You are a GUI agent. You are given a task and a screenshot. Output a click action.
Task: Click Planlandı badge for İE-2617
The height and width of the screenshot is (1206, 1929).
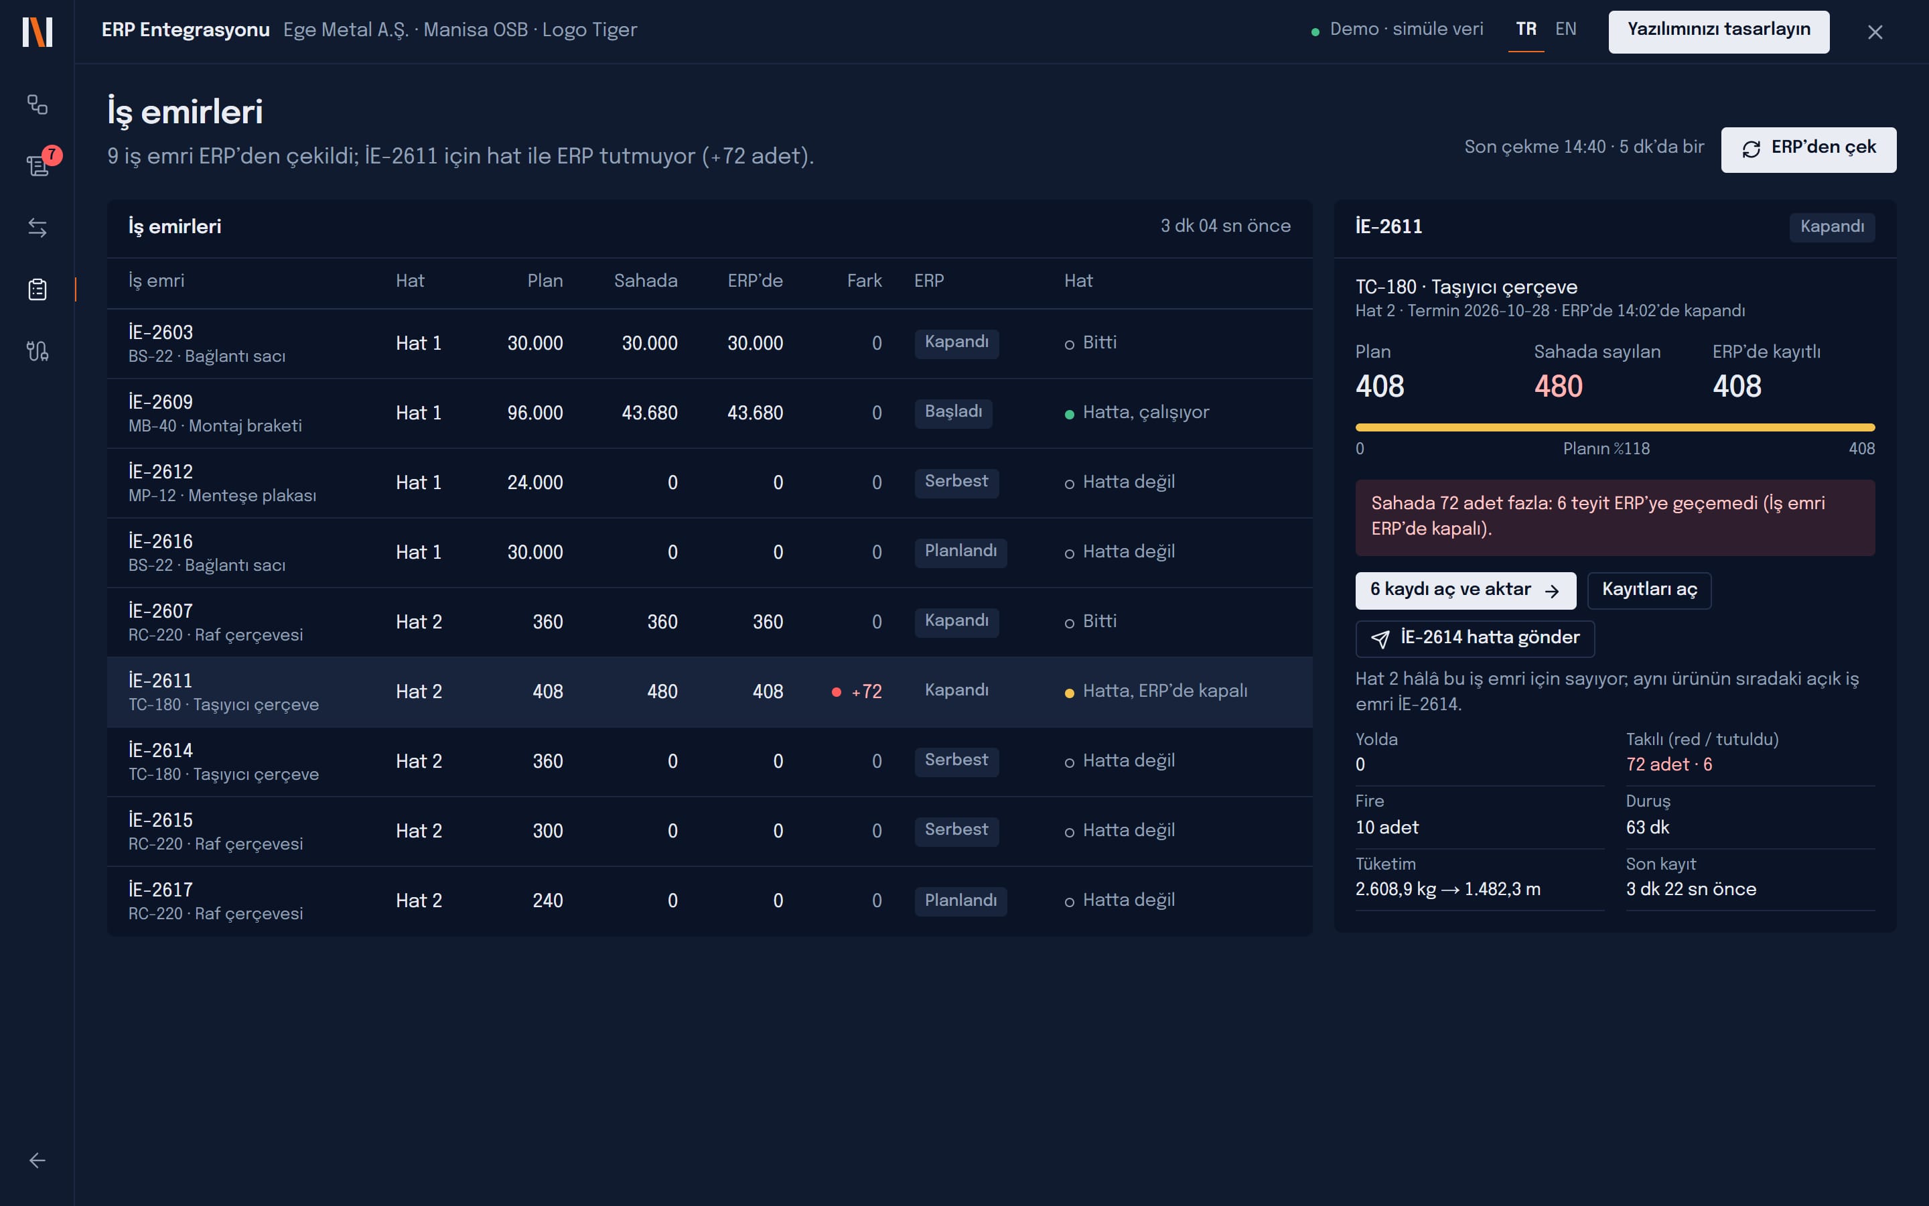(x=960, y=901)
